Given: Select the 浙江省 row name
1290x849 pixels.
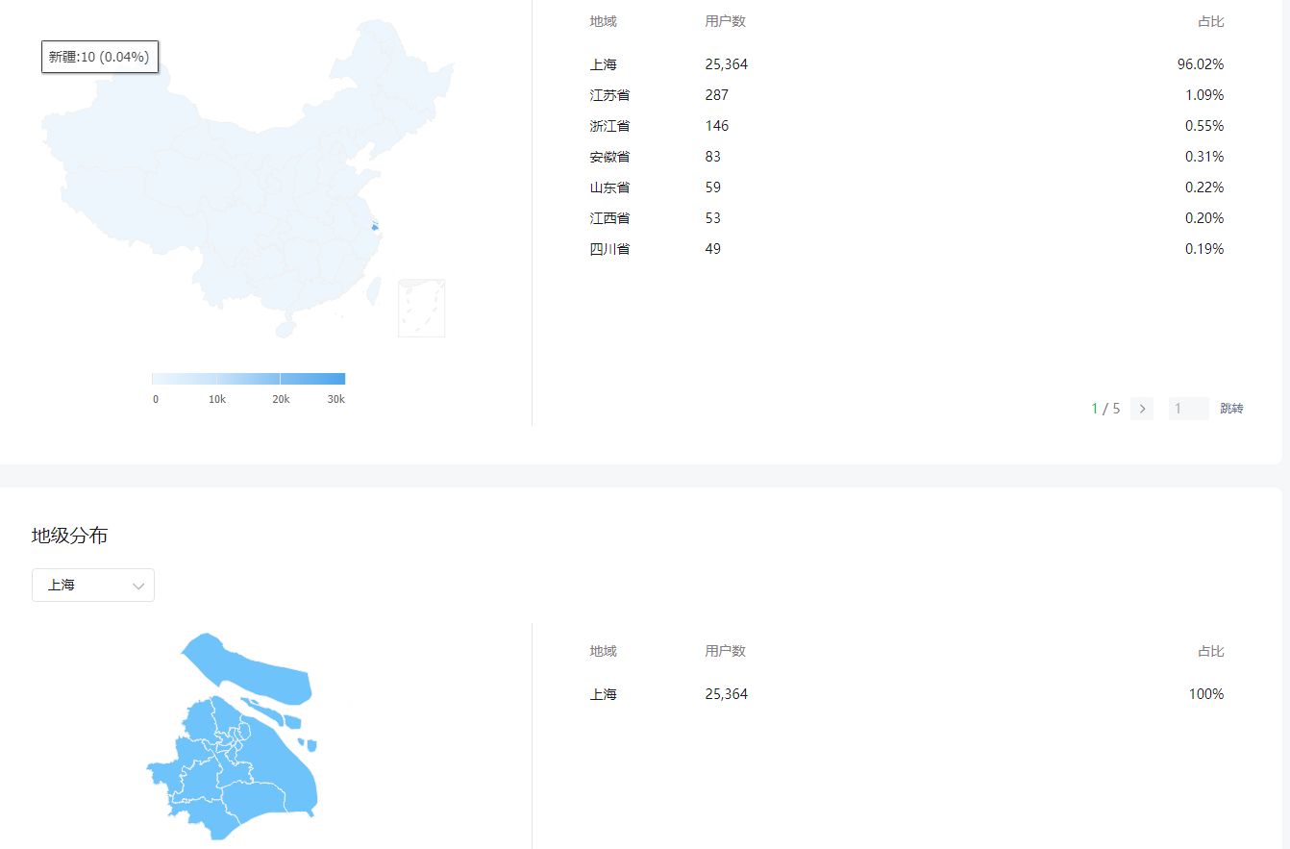Looking at the screenshot, I should [610, 126].
